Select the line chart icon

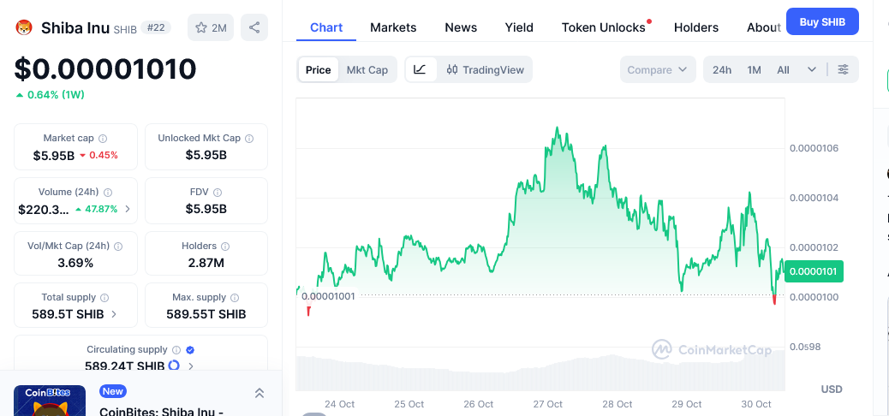coord(420,69)
